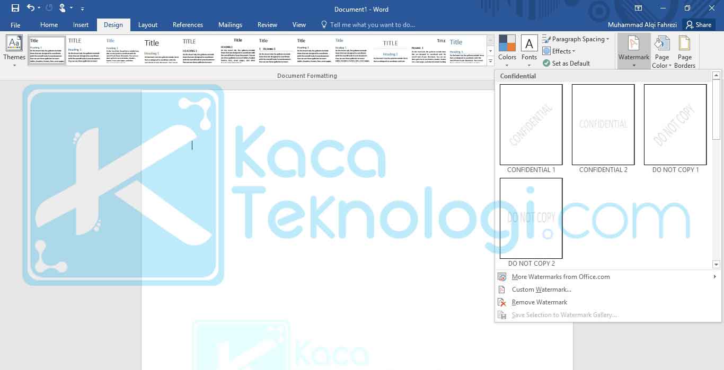Open Paragraph Spacing dropdown
This screenshot has width=724, height=370.
pos(576,39)
